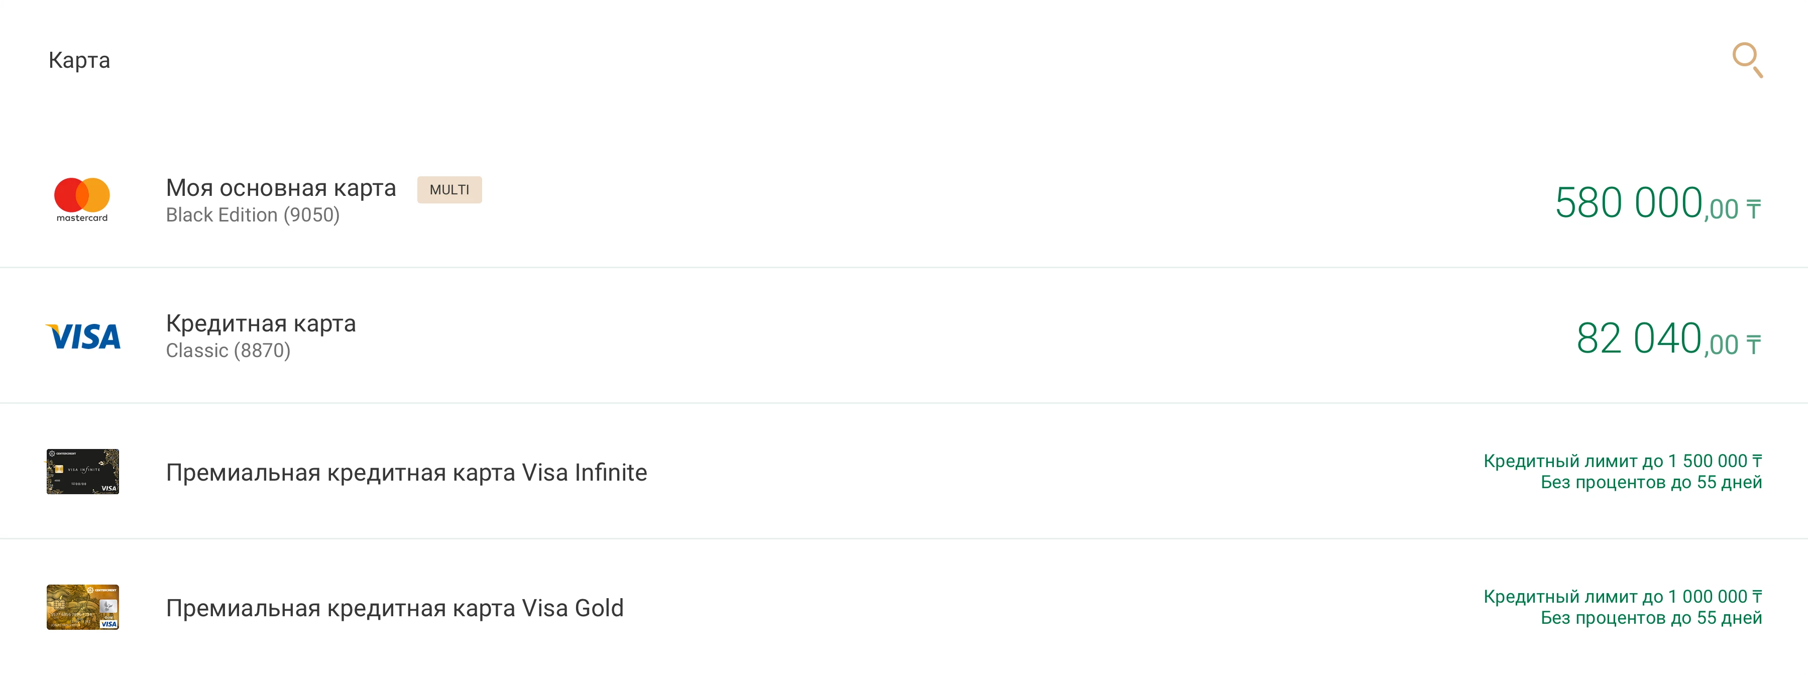Click the VISA logo icon
This screenshot has height=675, width=1808.
coord(83,337)
